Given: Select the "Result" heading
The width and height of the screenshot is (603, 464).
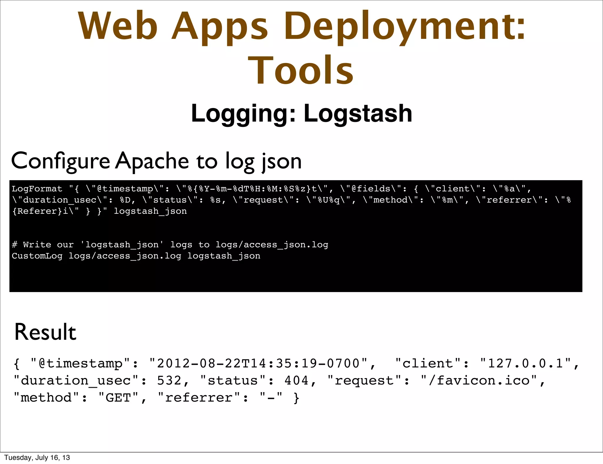Looking at the screenshot, I should [45, 332].
